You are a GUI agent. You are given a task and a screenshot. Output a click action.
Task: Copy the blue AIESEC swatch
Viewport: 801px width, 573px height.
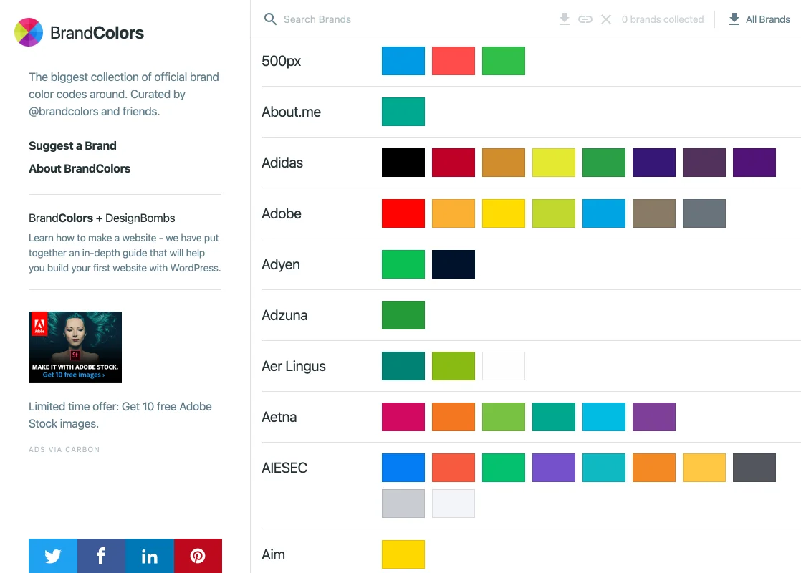click(403, 468)
